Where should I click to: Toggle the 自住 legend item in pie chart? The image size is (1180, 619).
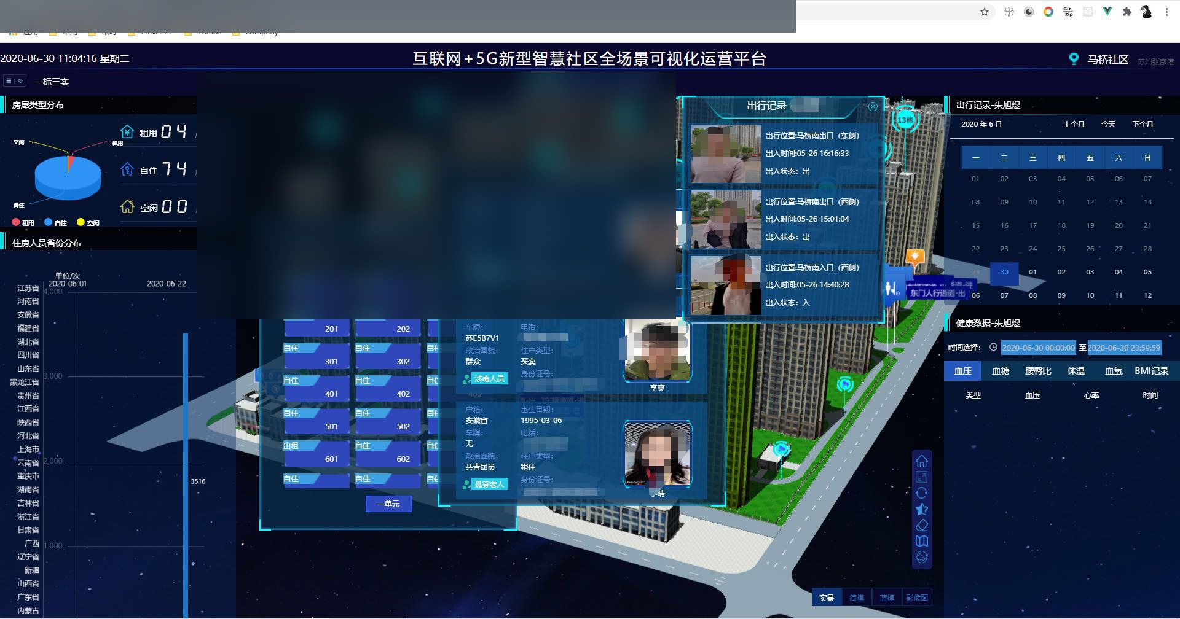[56, 222]
